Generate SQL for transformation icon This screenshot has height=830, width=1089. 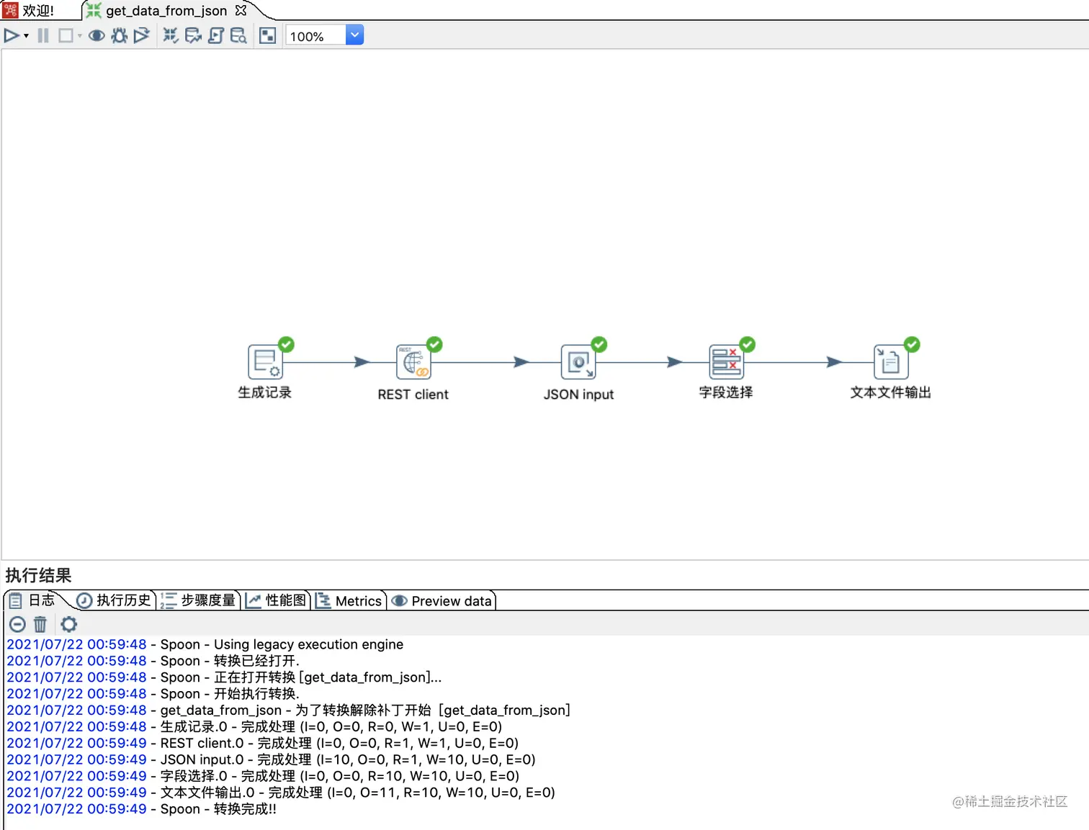tap(216, 35)
